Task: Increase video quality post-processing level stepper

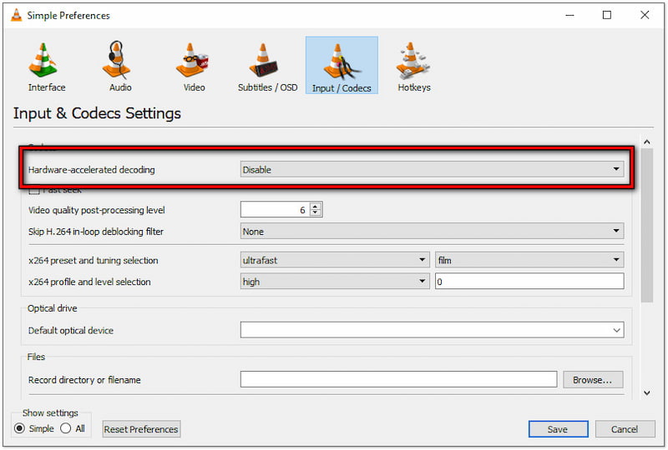Action: pyautogui.click(x=316, y=207)
